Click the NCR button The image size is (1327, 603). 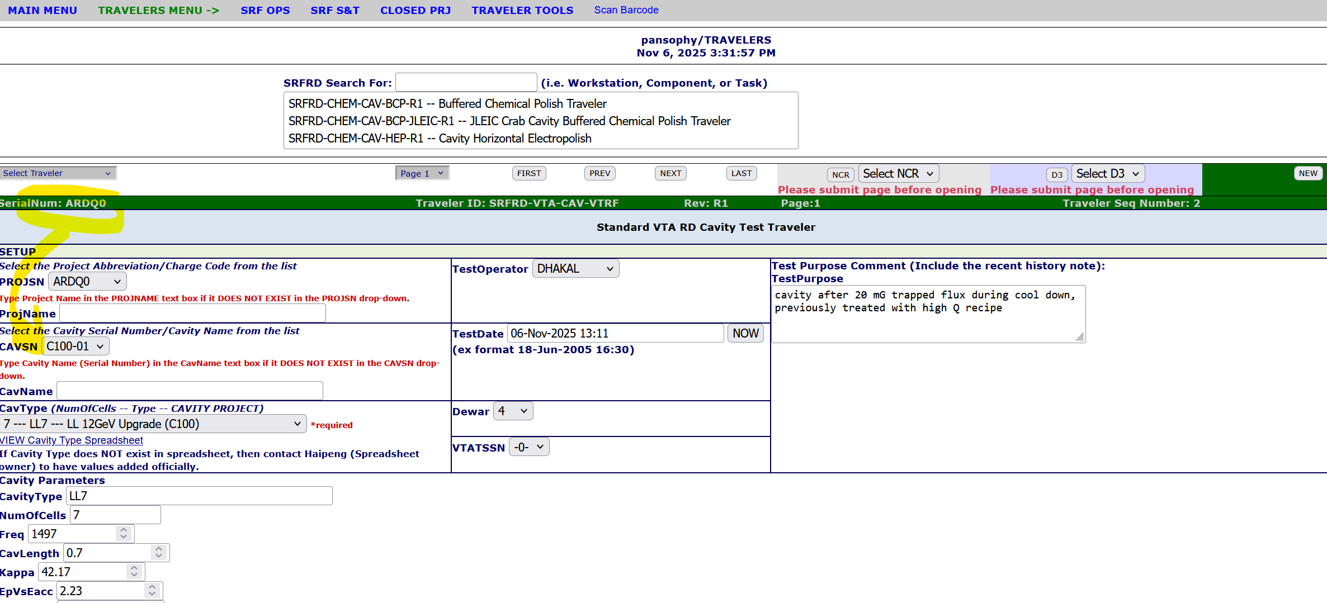840,174
